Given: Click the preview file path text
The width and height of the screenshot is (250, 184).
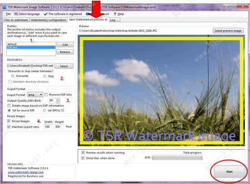Looking at the screenshot, I should pos(118,31).
